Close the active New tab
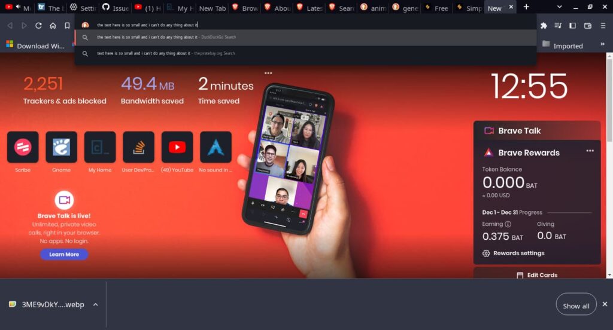This screenshot has height=330, width=613. coord(511,7)
